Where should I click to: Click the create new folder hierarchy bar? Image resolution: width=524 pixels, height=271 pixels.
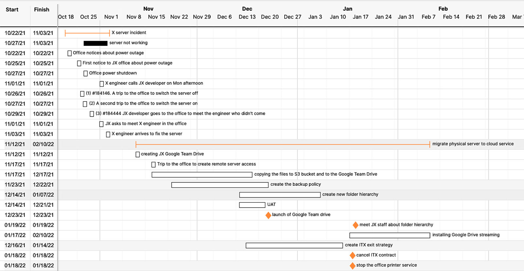(280, 195)
